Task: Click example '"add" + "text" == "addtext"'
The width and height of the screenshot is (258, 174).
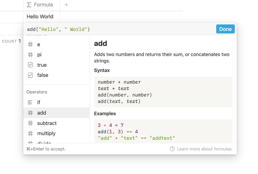Action: tap(136, 138)
